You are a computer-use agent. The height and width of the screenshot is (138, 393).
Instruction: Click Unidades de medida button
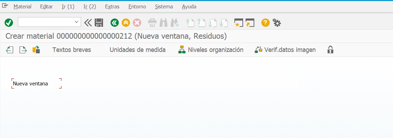(138, 50)
